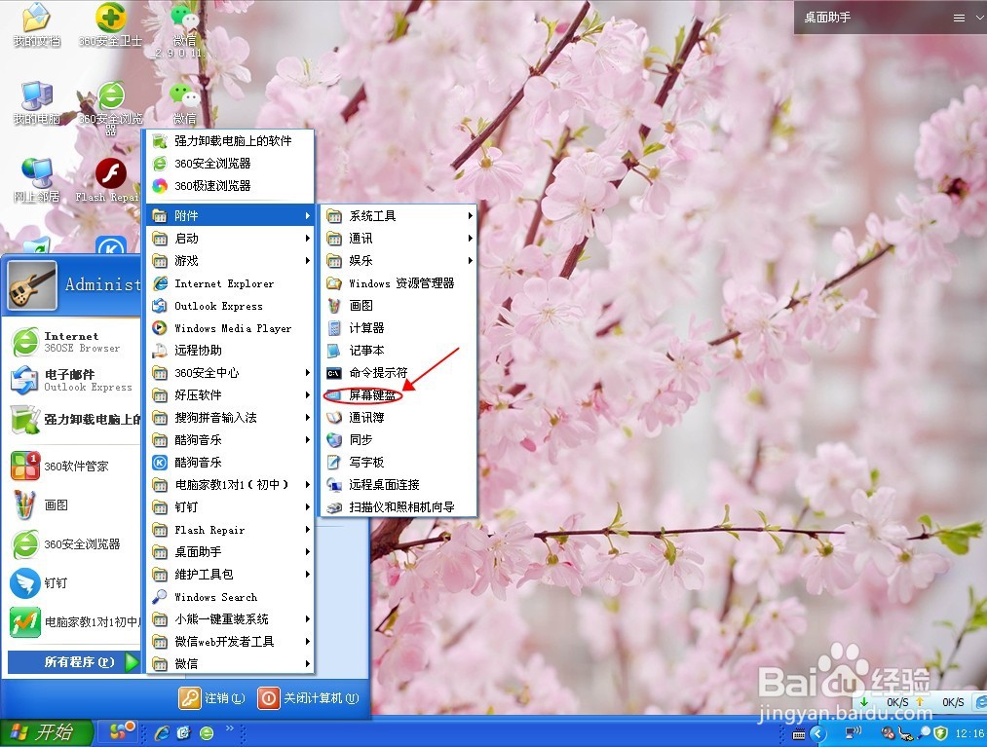Screen dimensions: 987x747
Task: Click 所有程序 all programs button
Action: 74,662
